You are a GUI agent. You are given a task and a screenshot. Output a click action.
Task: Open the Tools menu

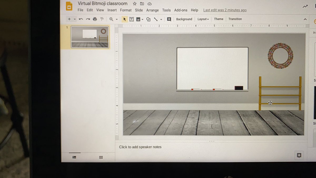(x=166, y=10)
